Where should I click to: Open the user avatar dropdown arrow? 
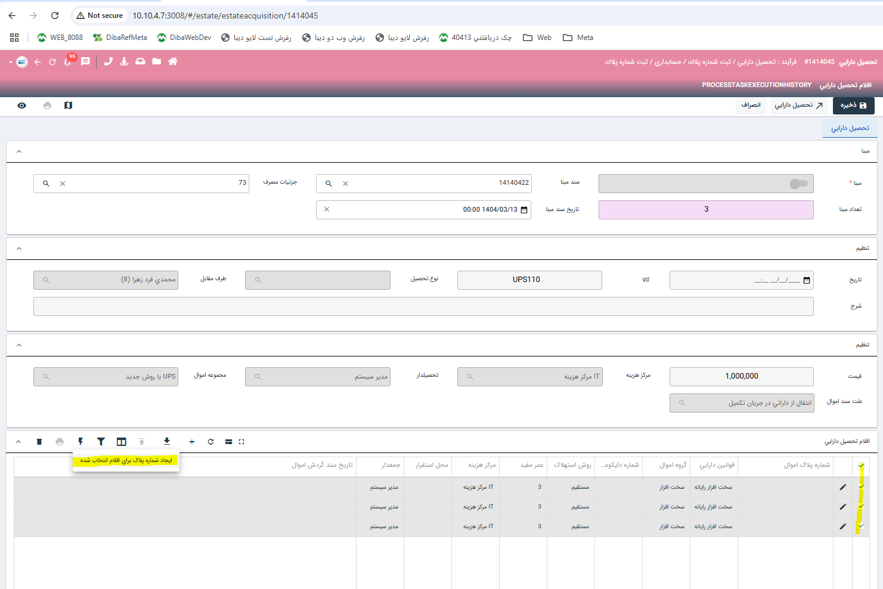pos(11,62)
